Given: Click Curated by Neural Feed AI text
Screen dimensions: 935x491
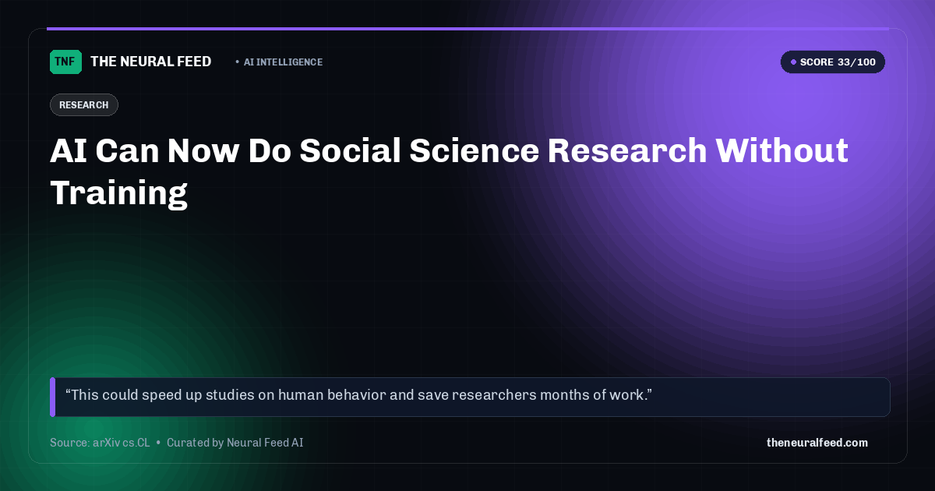Looking at the screenshot, I should pos(235,443).
